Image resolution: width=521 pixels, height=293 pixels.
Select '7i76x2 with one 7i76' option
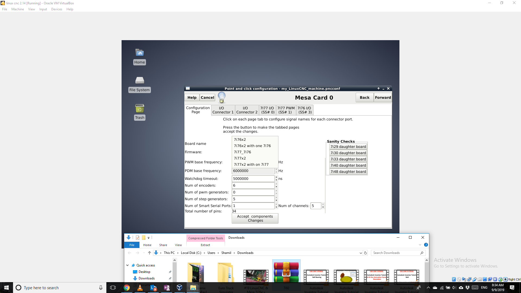coord(255,146)
